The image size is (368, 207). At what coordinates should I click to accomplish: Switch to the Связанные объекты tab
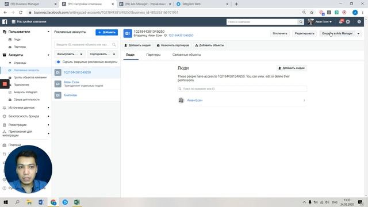click(186, 55)
